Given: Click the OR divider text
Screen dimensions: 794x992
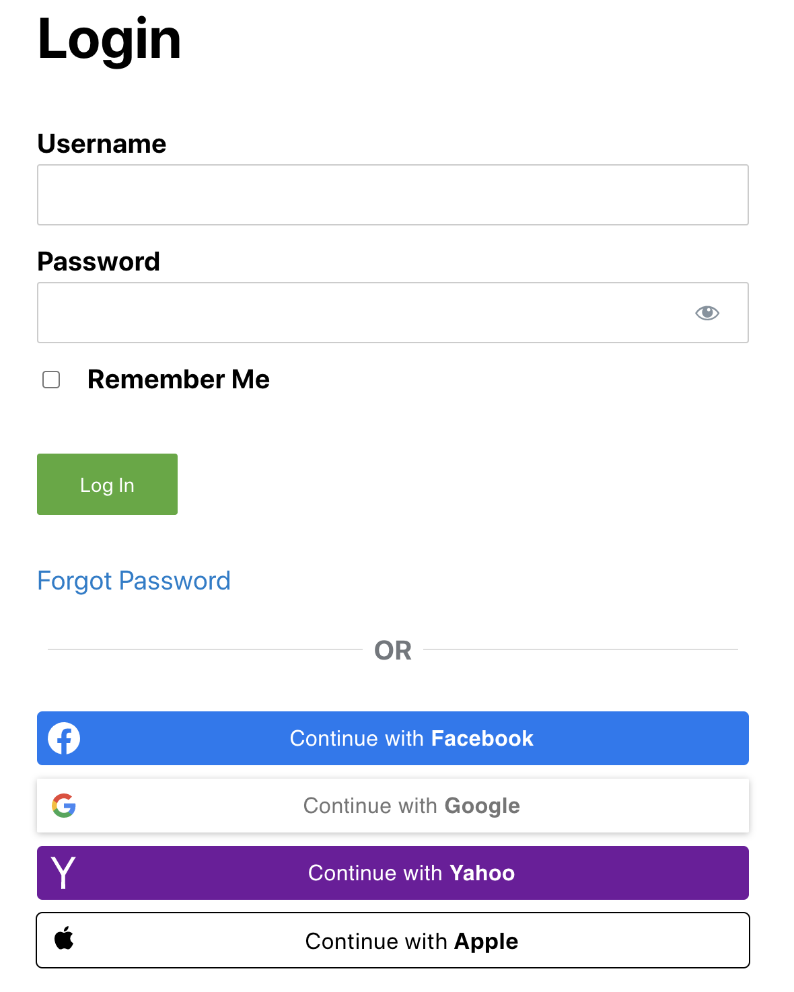Looking at the screenshot, I should click(x=393, y=650).
